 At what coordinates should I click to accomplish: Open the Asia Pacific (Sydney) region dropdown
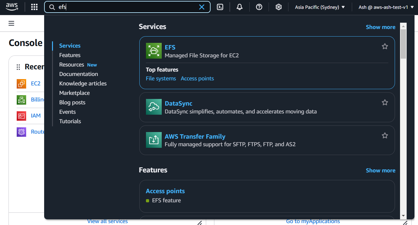click(x=320, y=7)
